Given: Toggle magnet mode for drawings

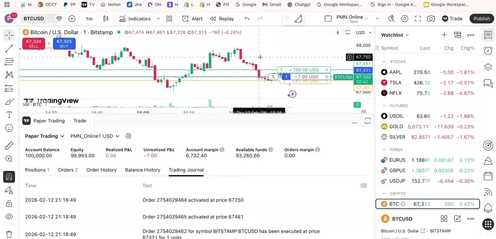Looking at the screenshot, I should point(9,177).
